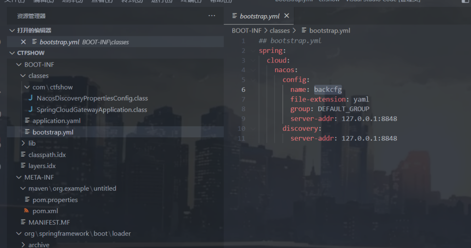This screenshot has width=471, height=248.
Task: Collapse the META-INF folder
Action: 19,177
